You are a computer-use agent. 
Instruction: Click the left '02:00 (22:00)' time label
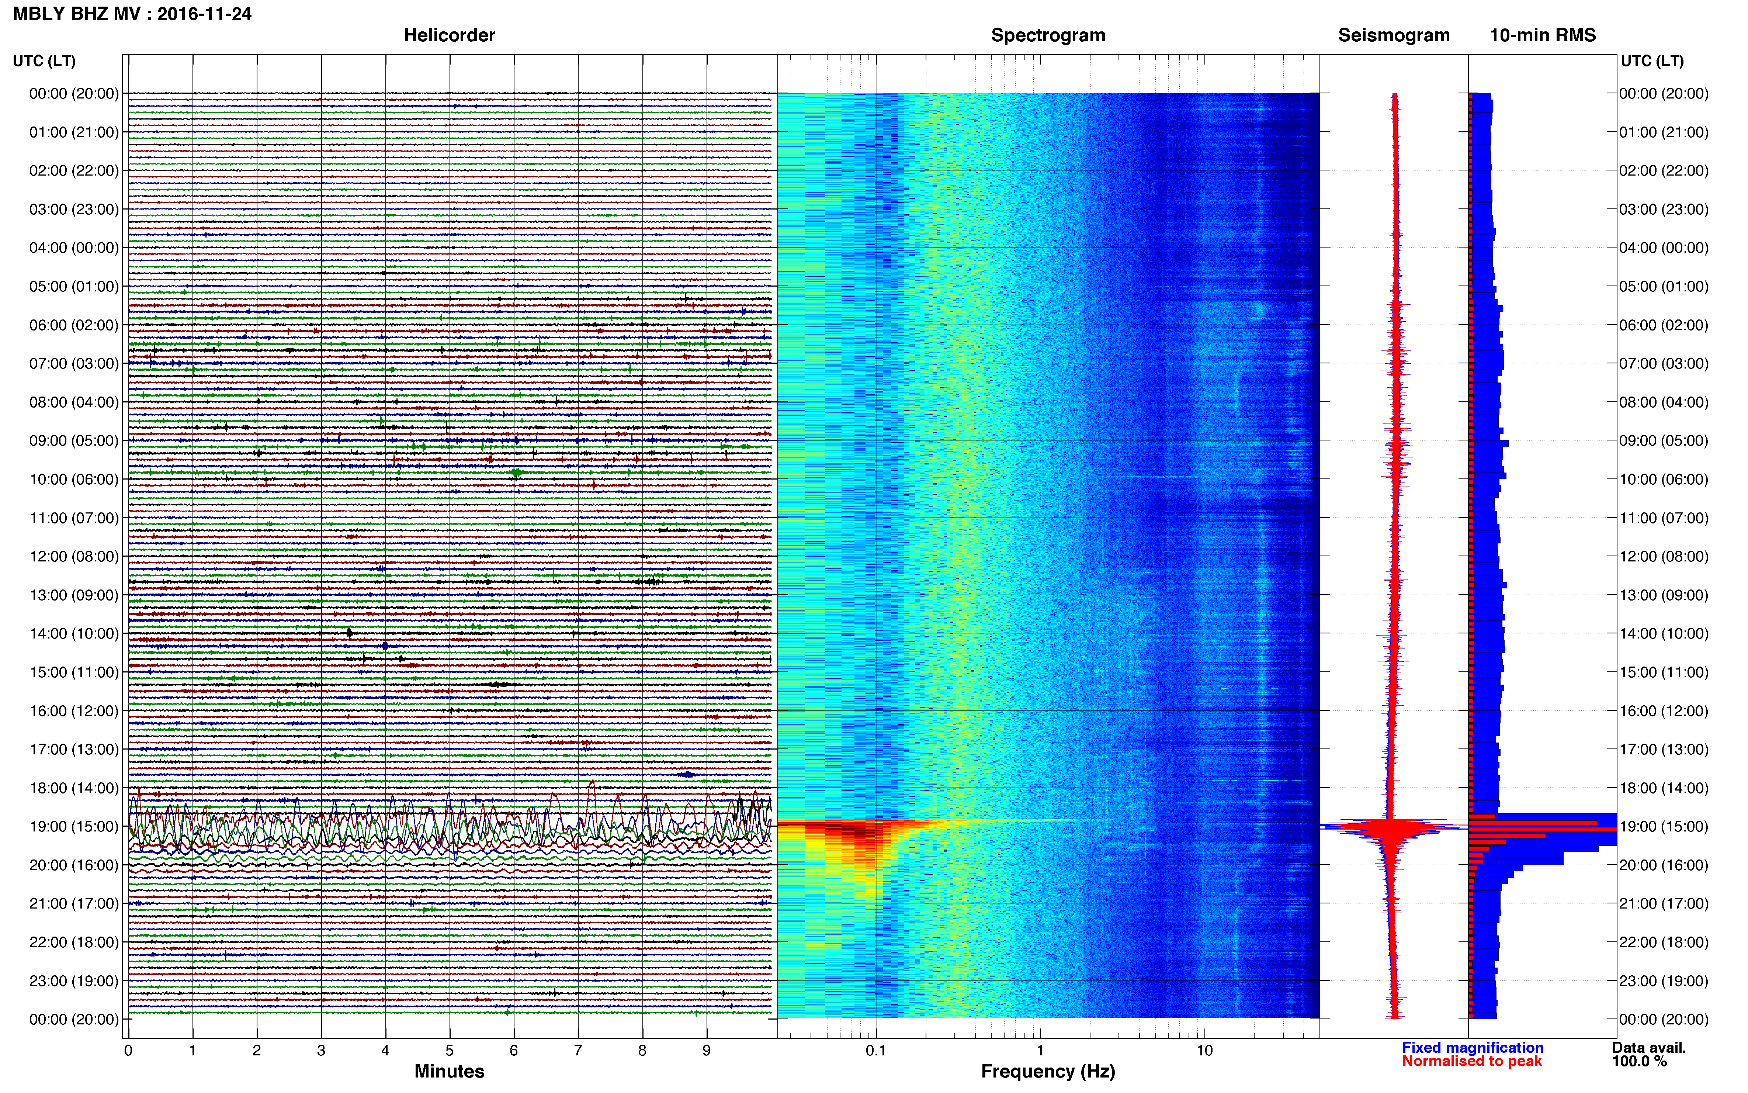tap(74, 170)
